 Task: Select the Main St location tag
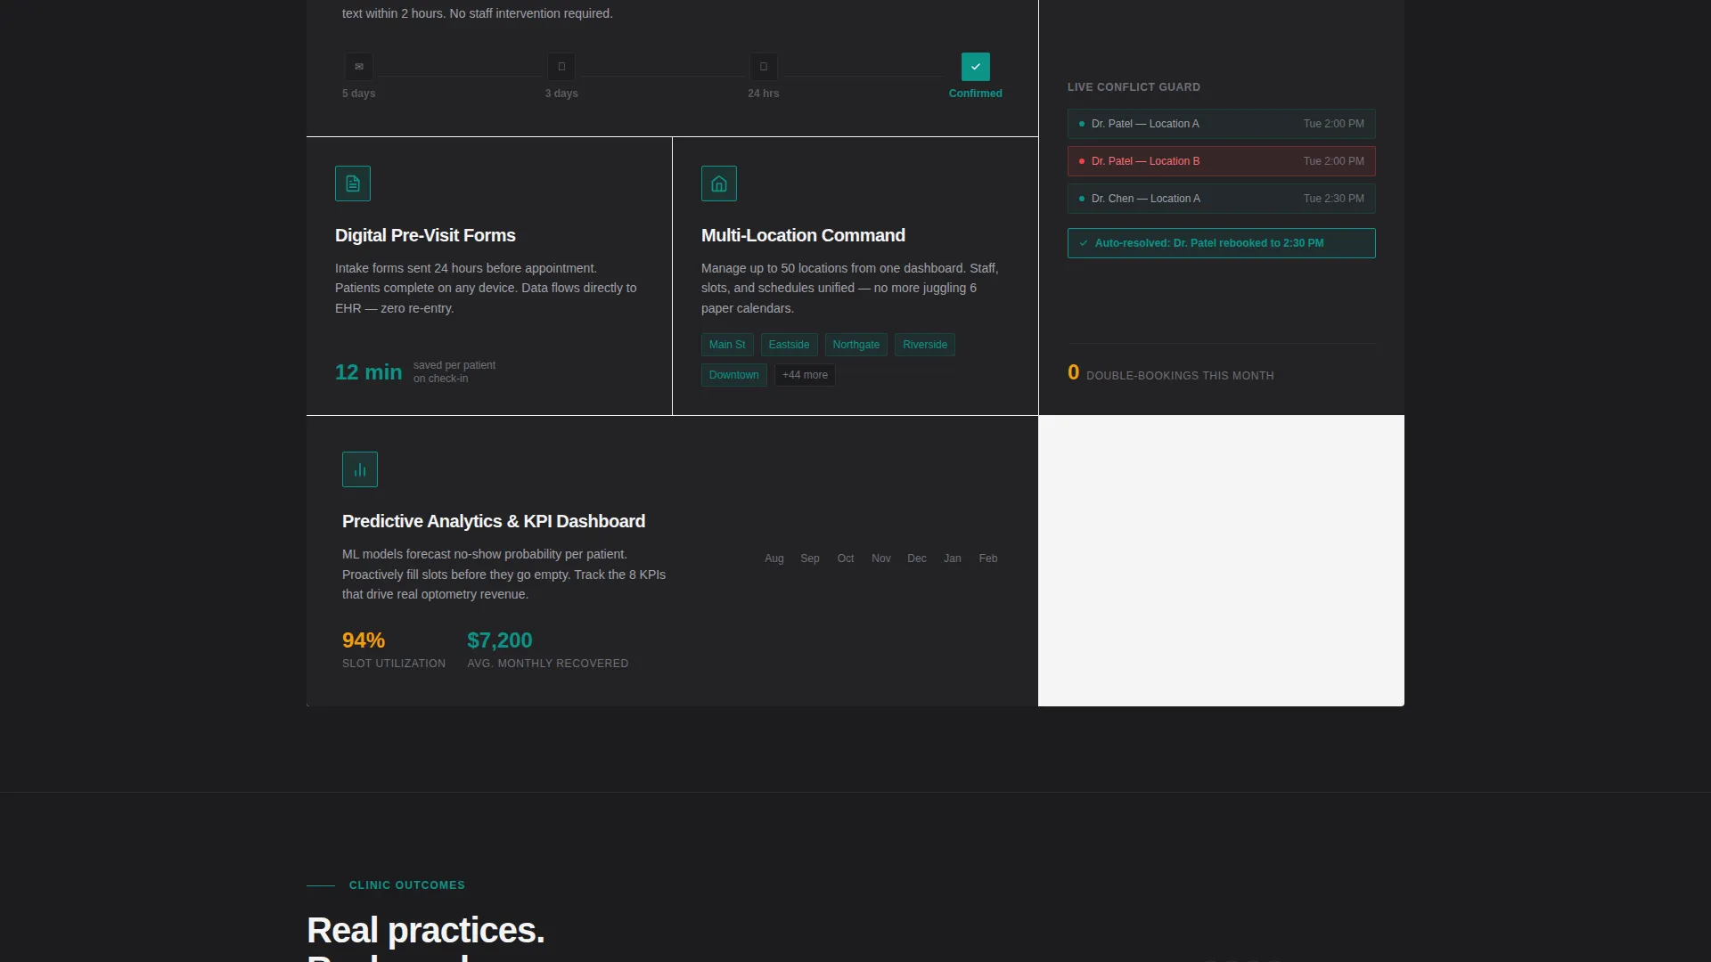click(727, 345)
